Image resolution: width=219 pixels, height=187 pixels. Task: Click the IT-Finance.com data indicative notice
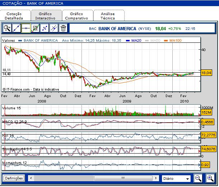point(31,90)
